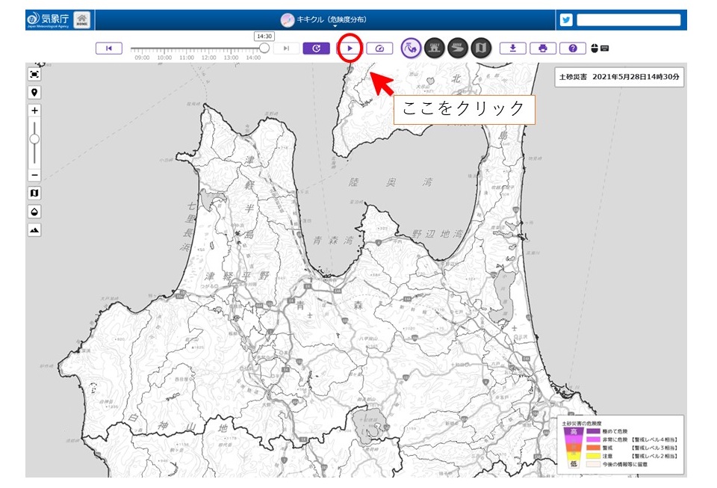Click the 注意 yellow legend swatch

[593, 456]
